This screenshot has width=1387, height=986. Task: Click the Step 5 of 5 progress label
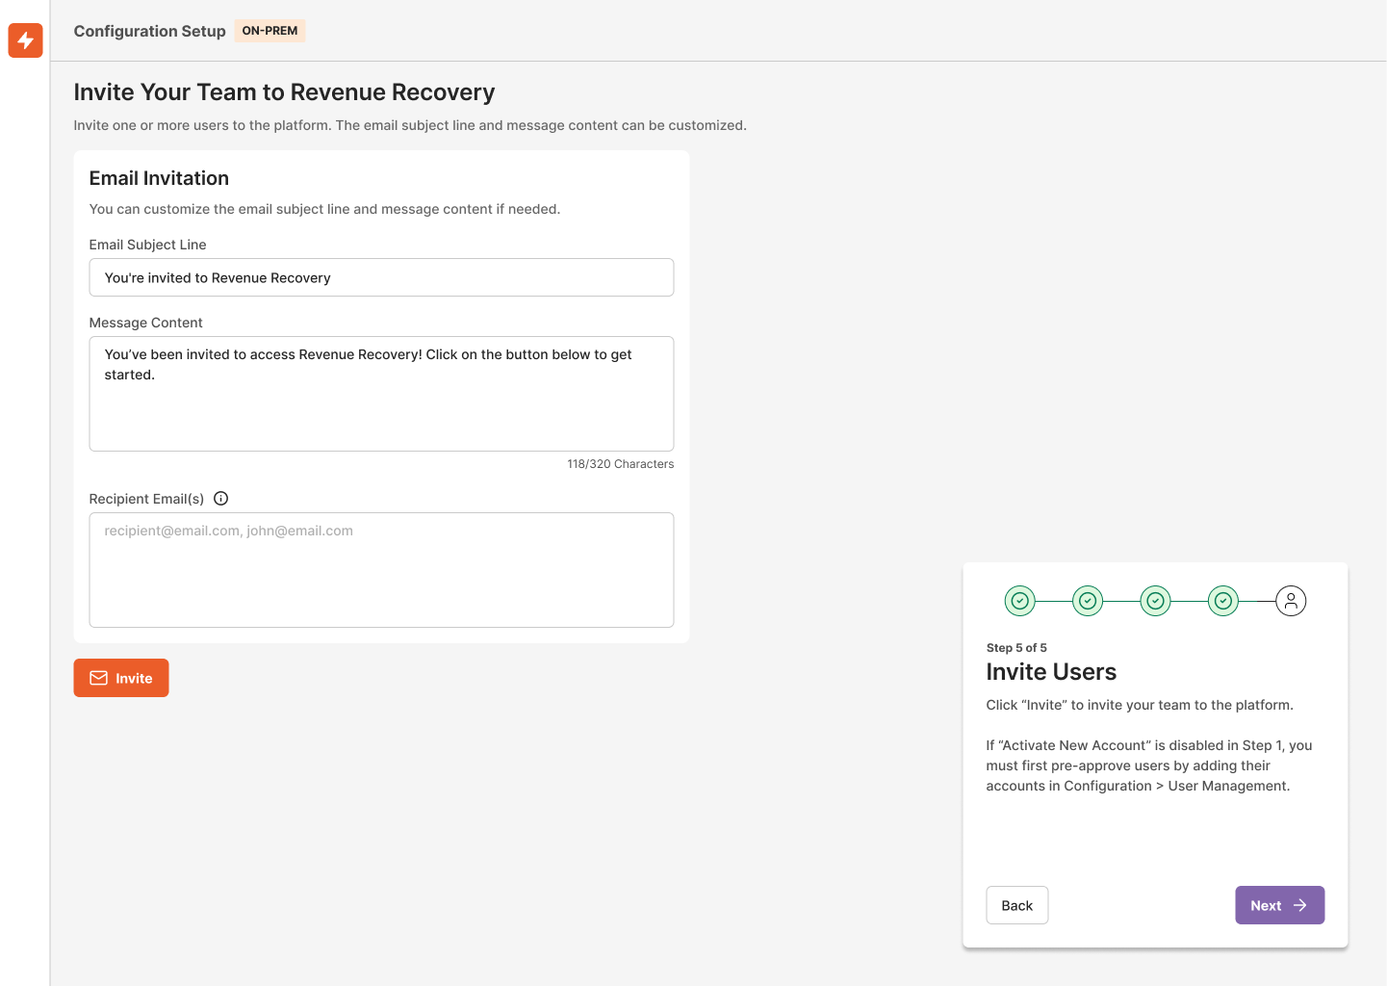point(1017,647)
